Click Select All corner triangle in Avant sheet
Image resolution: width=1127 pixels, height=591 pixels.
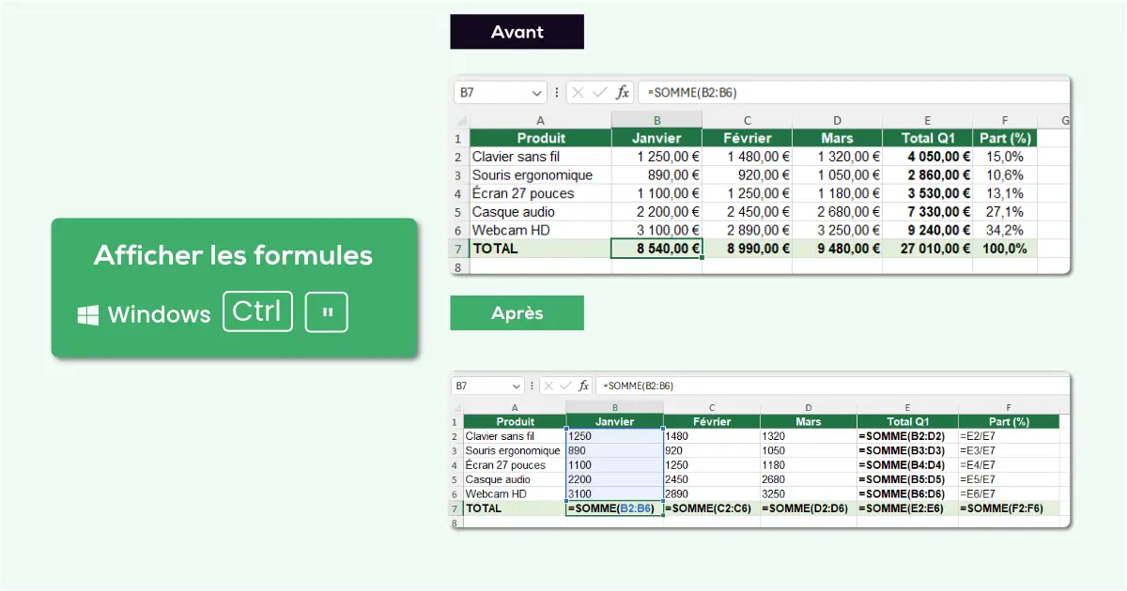460,120
